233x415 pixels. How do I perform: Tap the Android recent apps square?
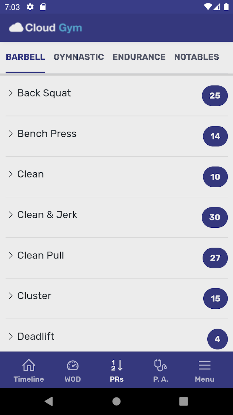click(184, 401)
